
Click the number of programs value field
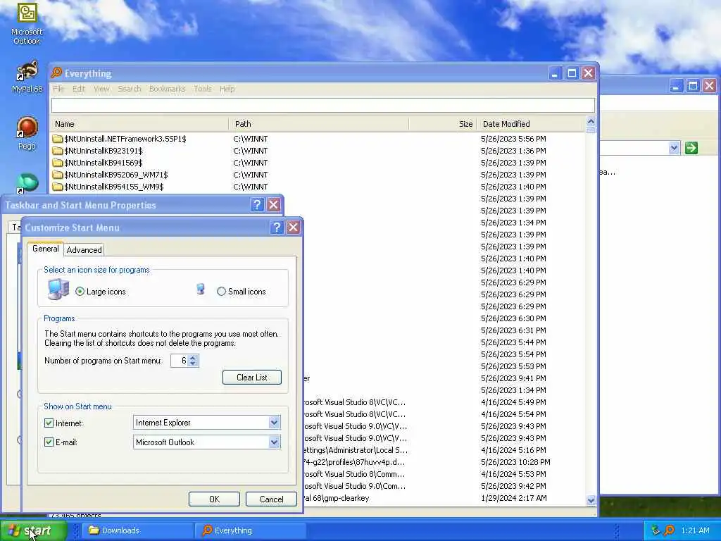pyautogui.click(x=180, y=361)
